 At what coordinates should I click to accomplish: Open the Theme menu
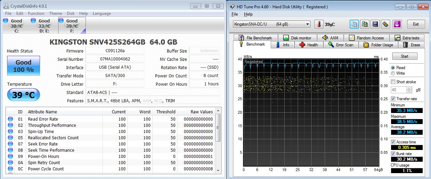[56, 13]
